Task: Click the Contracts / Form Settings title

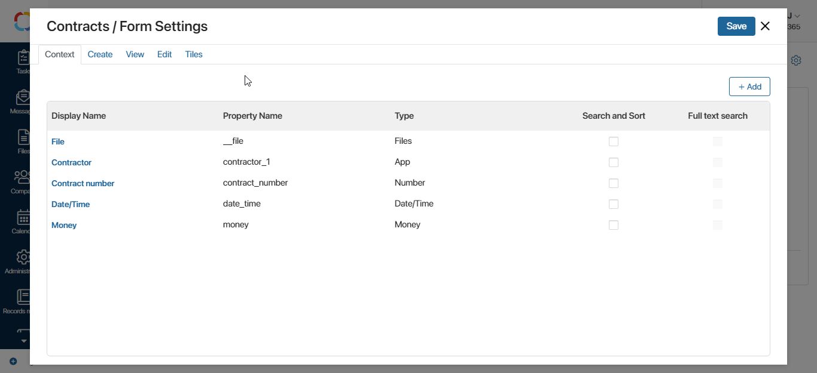Action: (x=127, y=26)
